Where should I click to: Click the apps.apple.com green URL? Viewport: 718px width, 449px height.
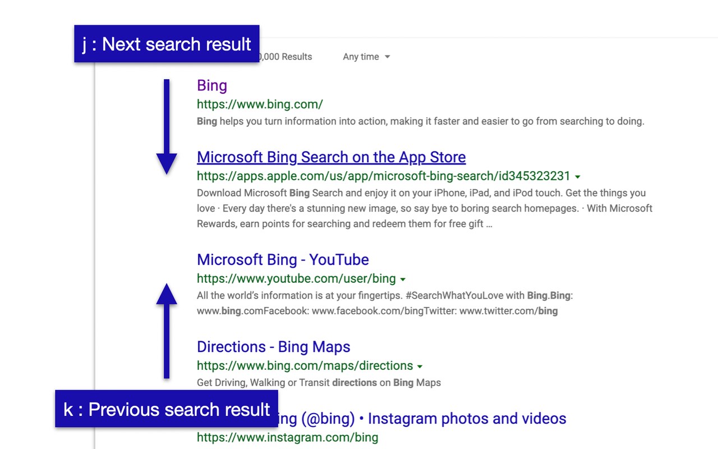click(x=383, y=176)
